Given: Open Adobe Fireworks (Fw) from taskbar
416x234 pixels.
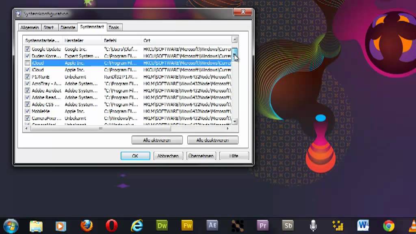Looking at the screenshot, I should pos(187,226).
